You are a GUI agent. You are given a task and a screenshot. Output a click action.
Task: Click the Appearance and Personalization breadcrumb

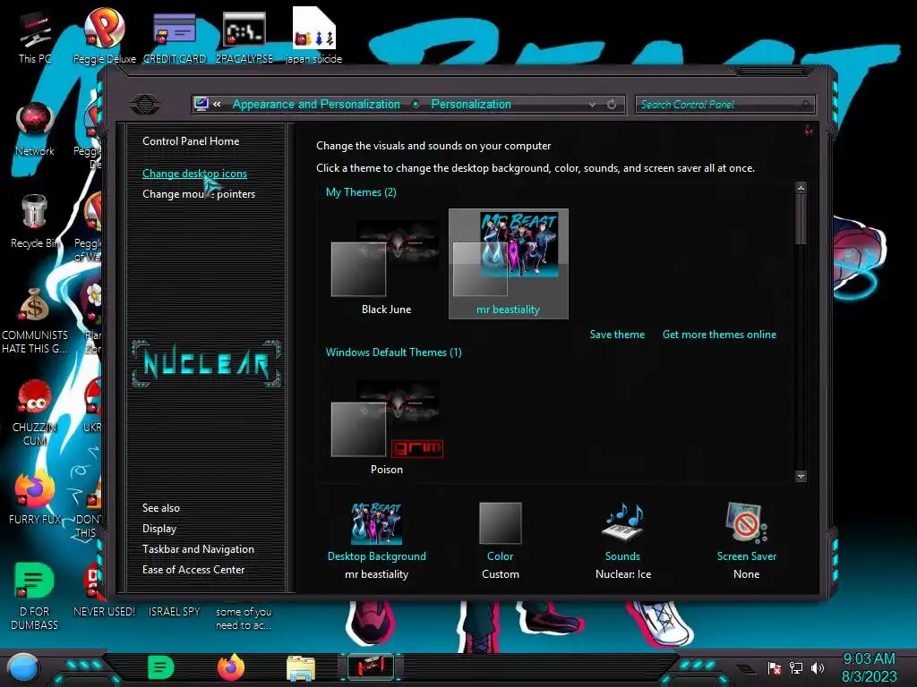pyautogui.click(x=316, y=104)
